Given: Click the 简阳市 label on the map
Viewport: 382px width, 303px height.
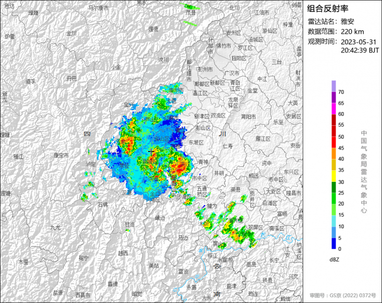Looking at the screenshot, I should [249, 116].
